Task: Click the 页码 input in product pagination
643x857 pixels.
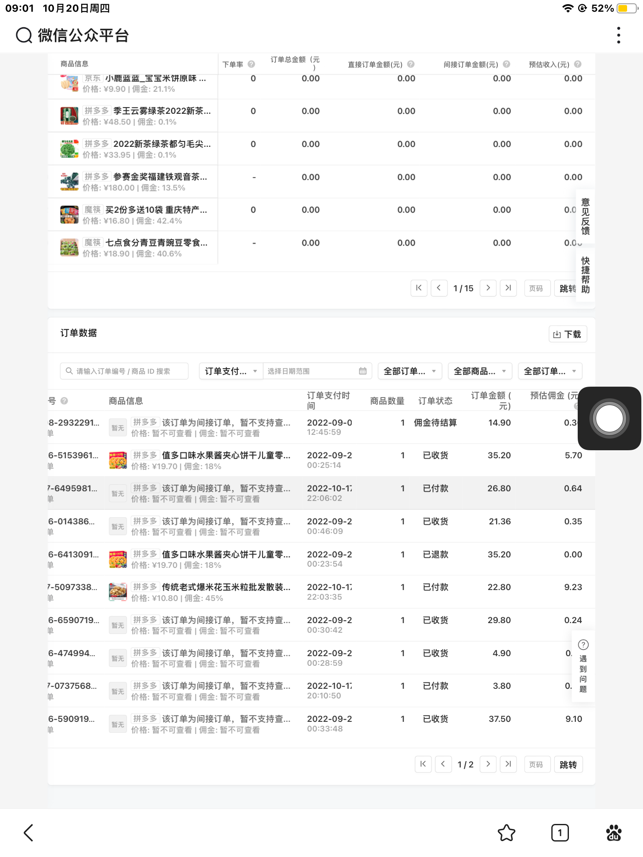Action: [x=537, y=288]
